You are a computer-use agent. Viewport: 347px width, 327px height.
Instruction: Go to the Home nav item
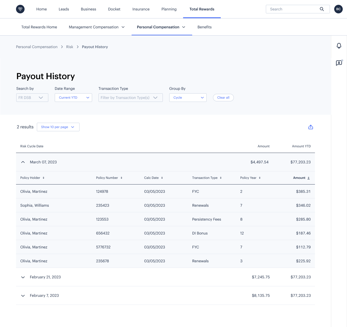[x=42, y=9]
